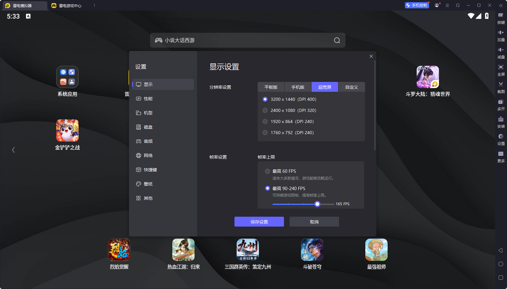Take a screenshot with 截图 icon

[501, 87]
